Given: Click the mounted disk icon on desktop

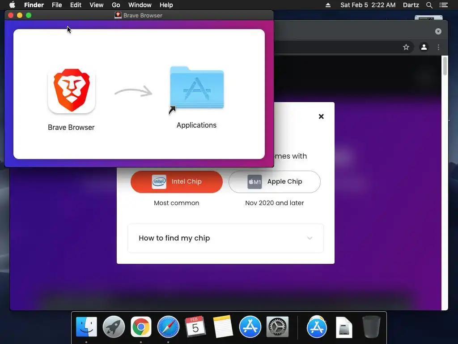Looking at the screenshot, I should (x=428, y=17).
